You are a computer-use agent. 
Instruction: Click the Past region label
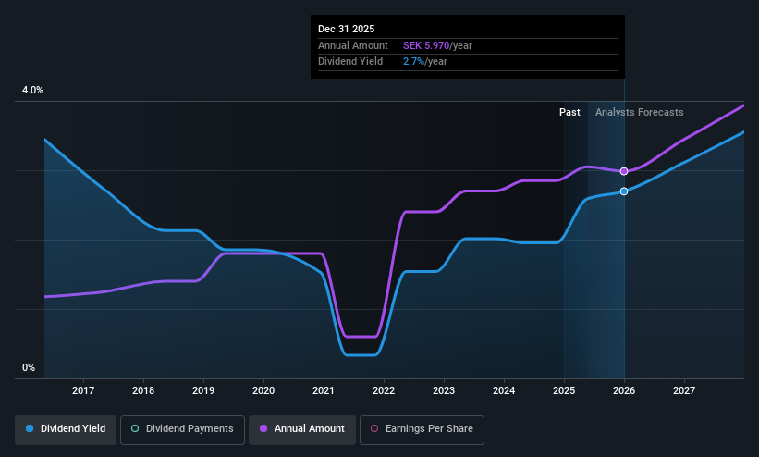[569, 112]
